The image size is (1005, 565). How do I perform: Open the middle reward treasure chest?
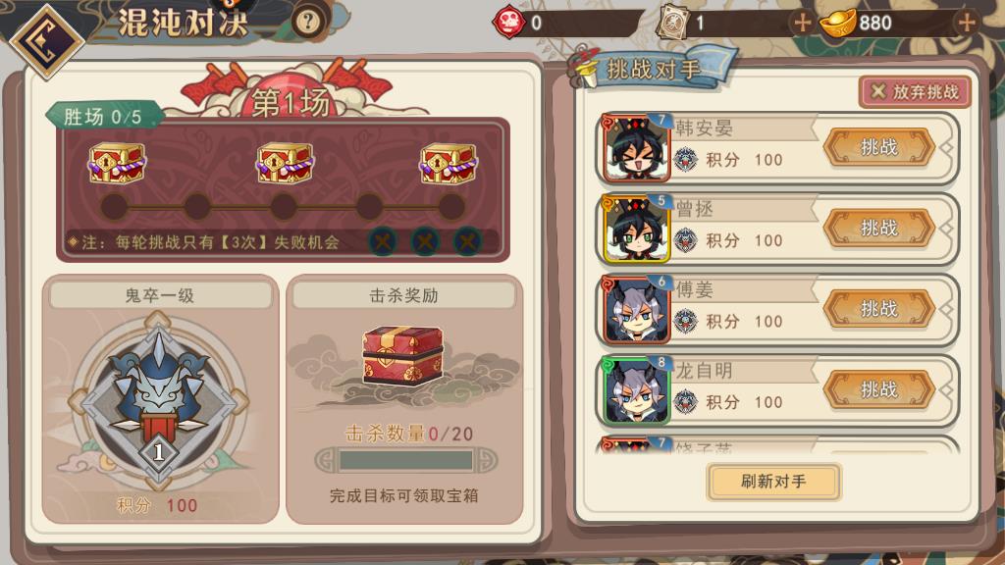tap(285, 164)
